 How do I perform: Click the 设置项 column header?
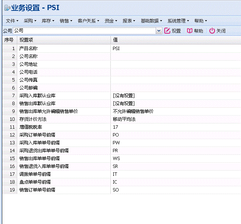64,40
